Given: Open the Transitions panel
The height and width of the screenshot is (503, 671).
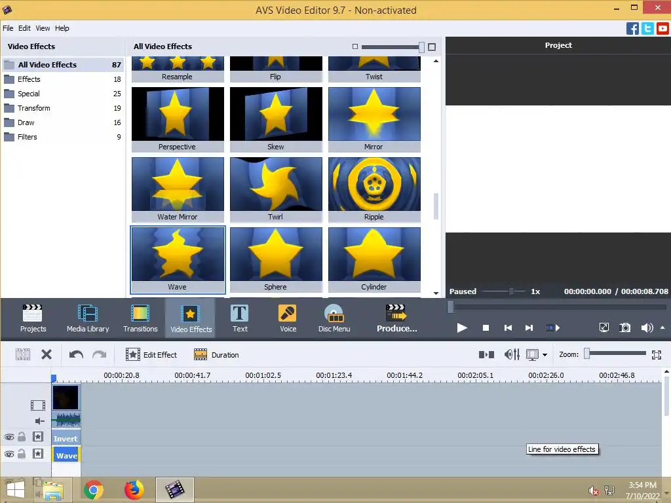Looking at the screenshot, I should 140,318.
